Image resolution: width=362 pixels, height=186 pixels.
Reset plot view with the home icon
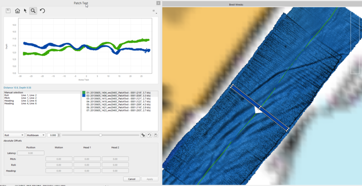tap(17, 10)
